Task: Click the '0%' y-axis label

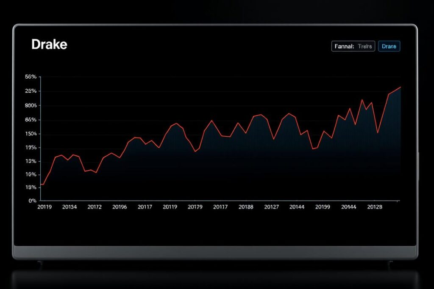Action: (32, 201)
